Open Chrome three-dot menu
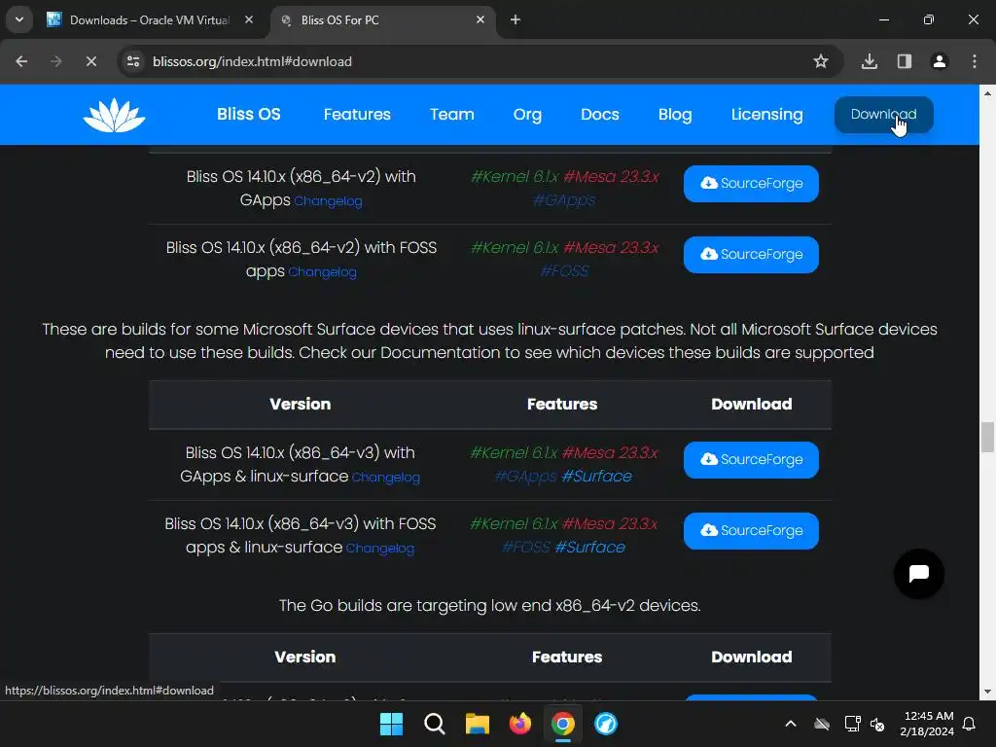Viewport: 996px width, 747px height. [975, 61]
